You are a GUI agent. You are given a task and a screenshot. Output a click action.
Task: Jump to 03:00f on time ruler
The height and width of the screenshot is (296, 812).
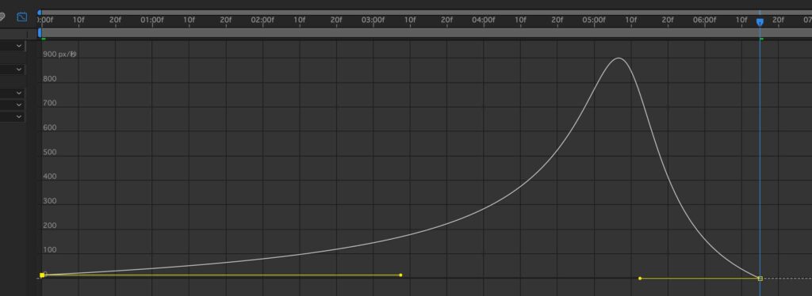click(x=373, y=20)
